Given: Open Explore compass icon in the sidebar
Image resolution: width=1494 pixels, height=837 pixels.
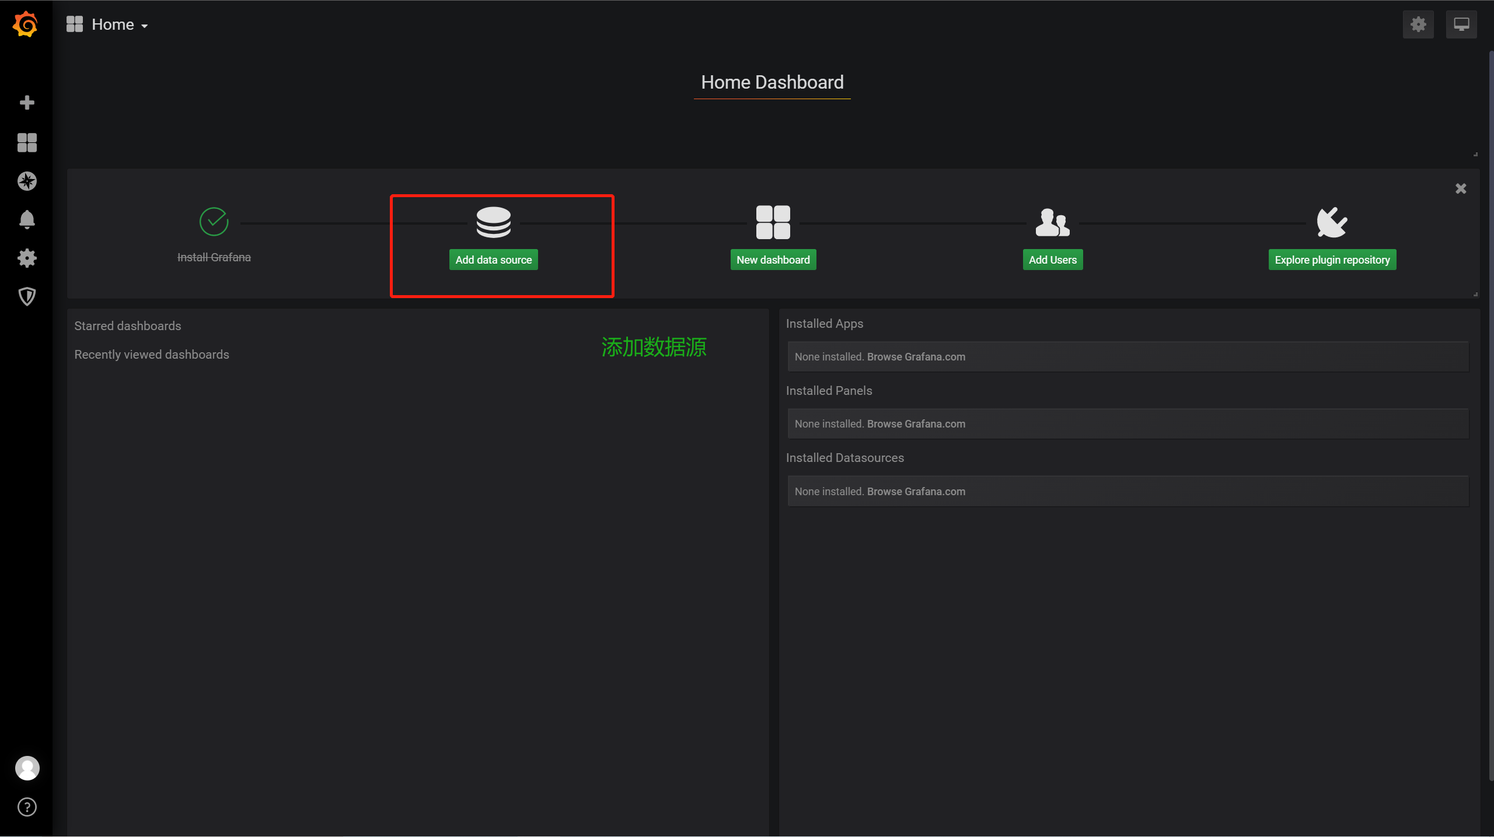Looking at the screenshot, I should click(27, 181).
